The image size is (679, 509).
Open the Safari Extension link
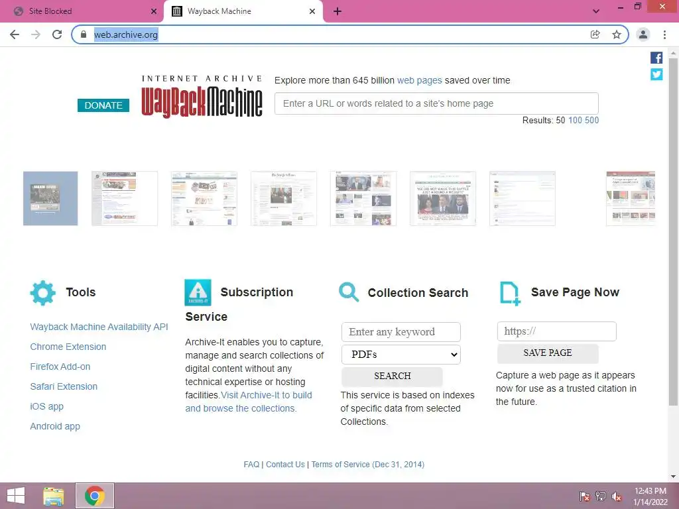(64, 386)
